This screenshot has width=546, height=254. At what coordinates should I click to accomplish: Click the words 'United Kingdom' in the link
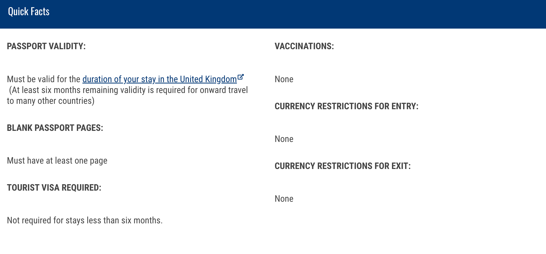click(x=208, y=79)
